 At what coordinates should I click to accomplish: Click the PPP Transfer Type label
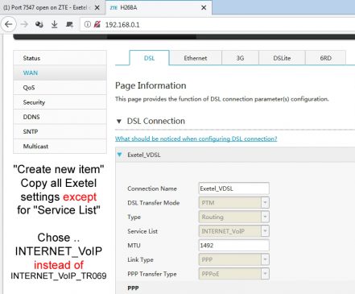pos(152,274)
